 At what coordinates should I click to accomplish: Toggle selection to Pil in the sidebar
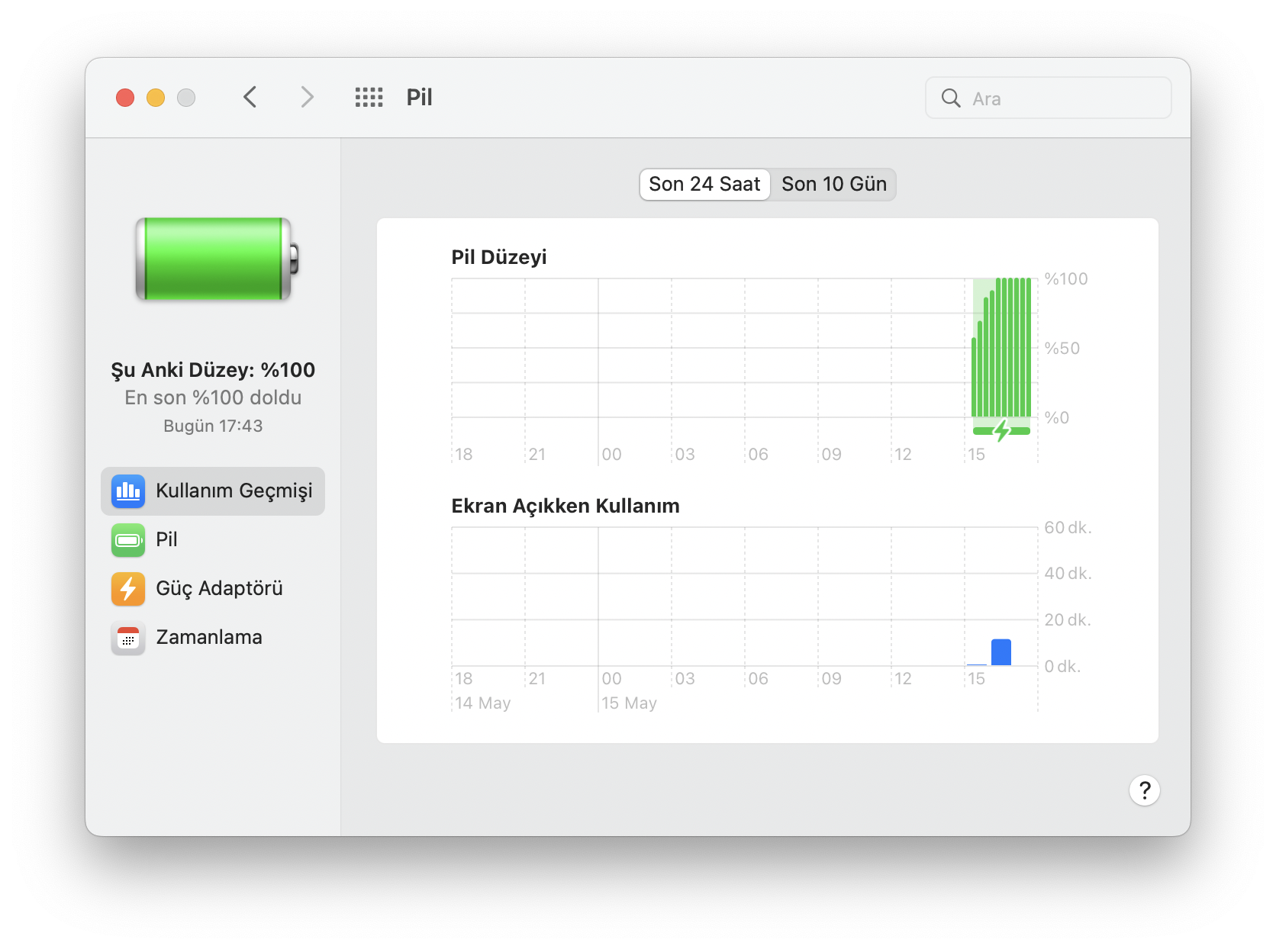tap(166, 540)
